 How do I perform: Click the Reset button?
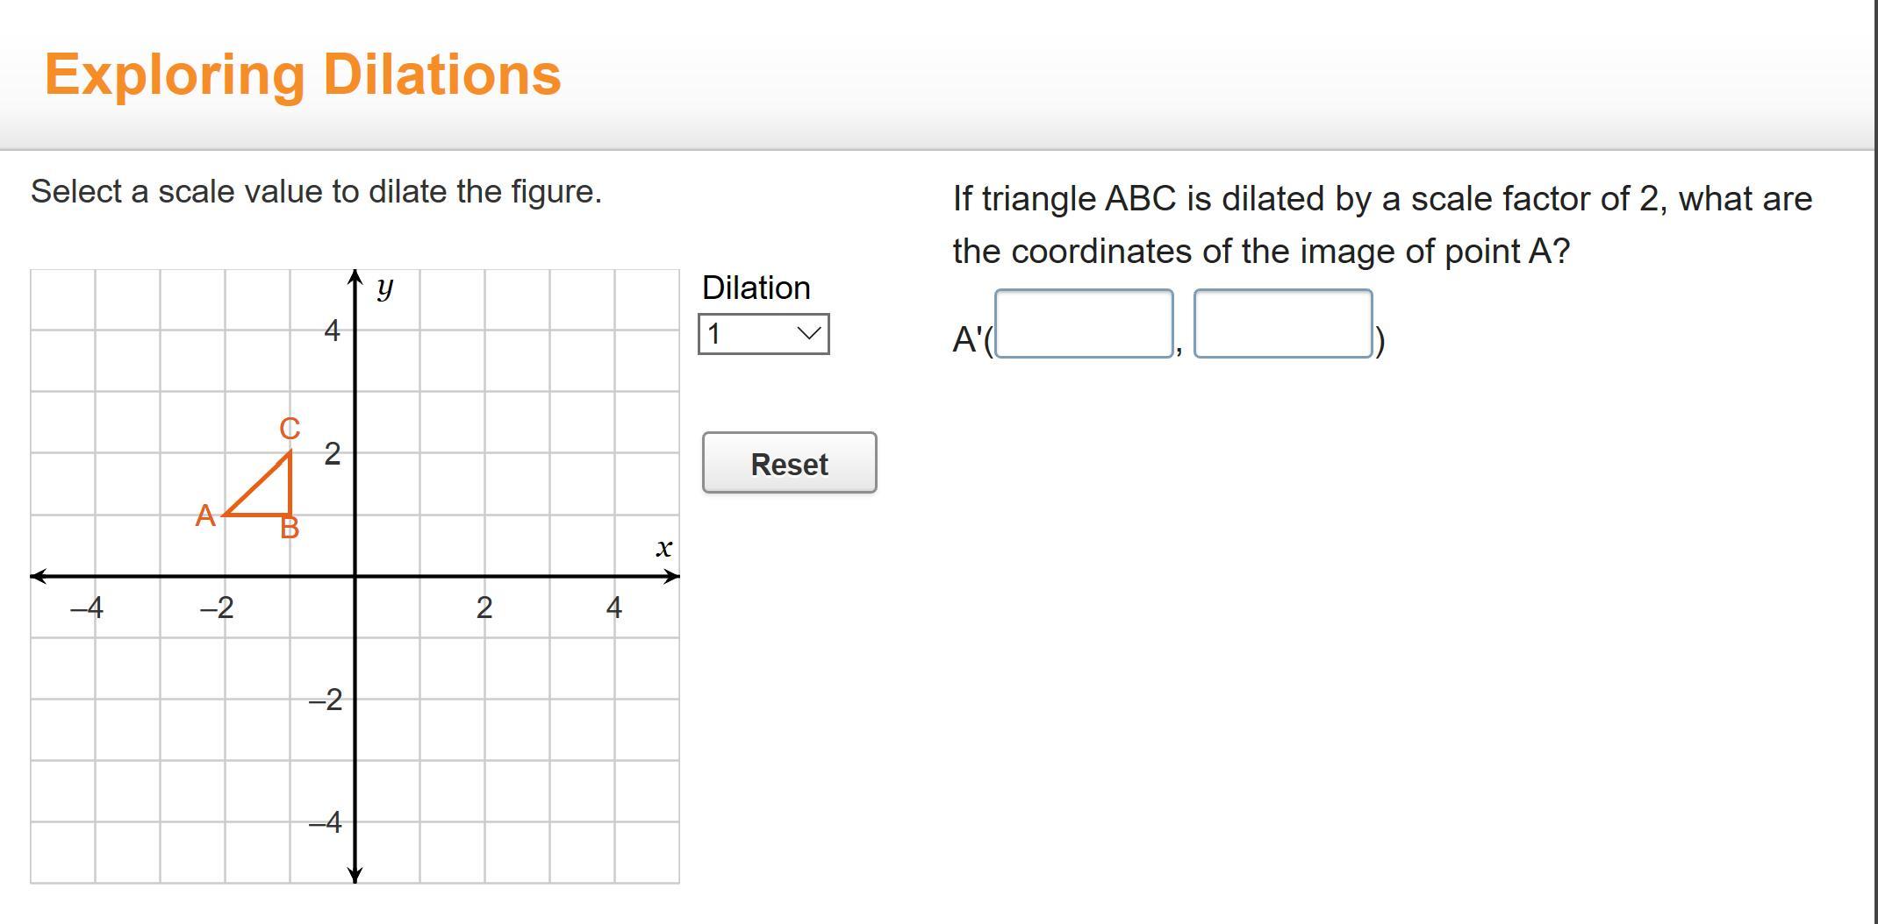tap(789, 463)
